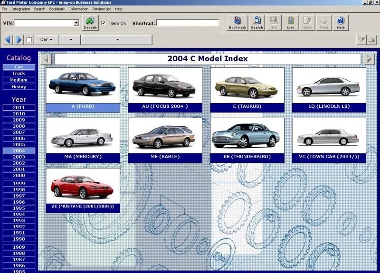Image resolution: width=380 pixels, height=273 pixels.
Task: Open the ME (SABLE) model thumbnail
Action: tap(165, 140)
